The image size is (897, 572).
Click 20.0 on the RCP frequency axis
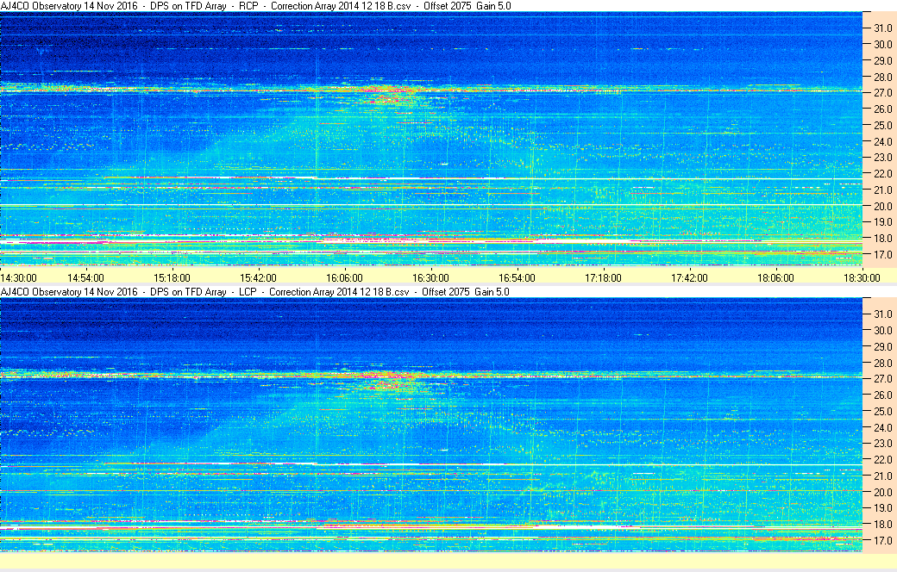882,206
